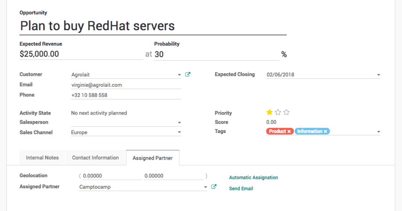Image resolution: width=402 pixels, height=211 pixels.
Task: Click the Email address field
Action: [x=126, y=85]
